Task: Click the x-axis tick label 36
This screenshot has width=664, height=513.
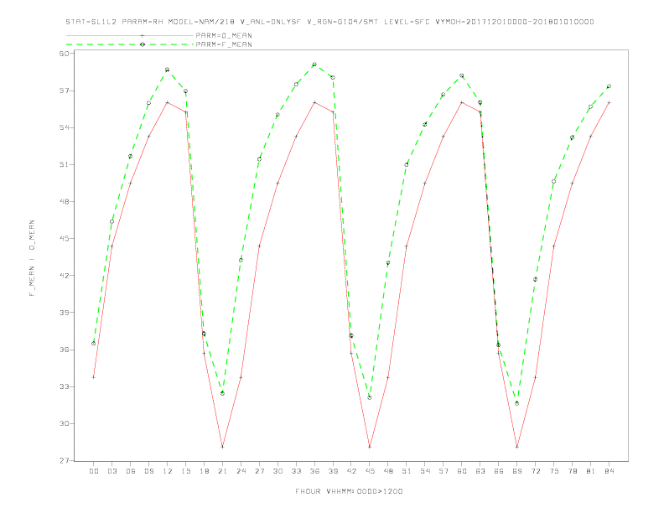Action: point(314,471)
